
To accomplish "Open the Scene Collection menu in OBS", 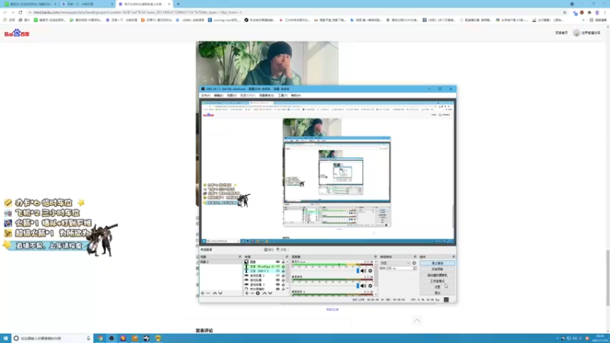I will (x=266, y=95).
